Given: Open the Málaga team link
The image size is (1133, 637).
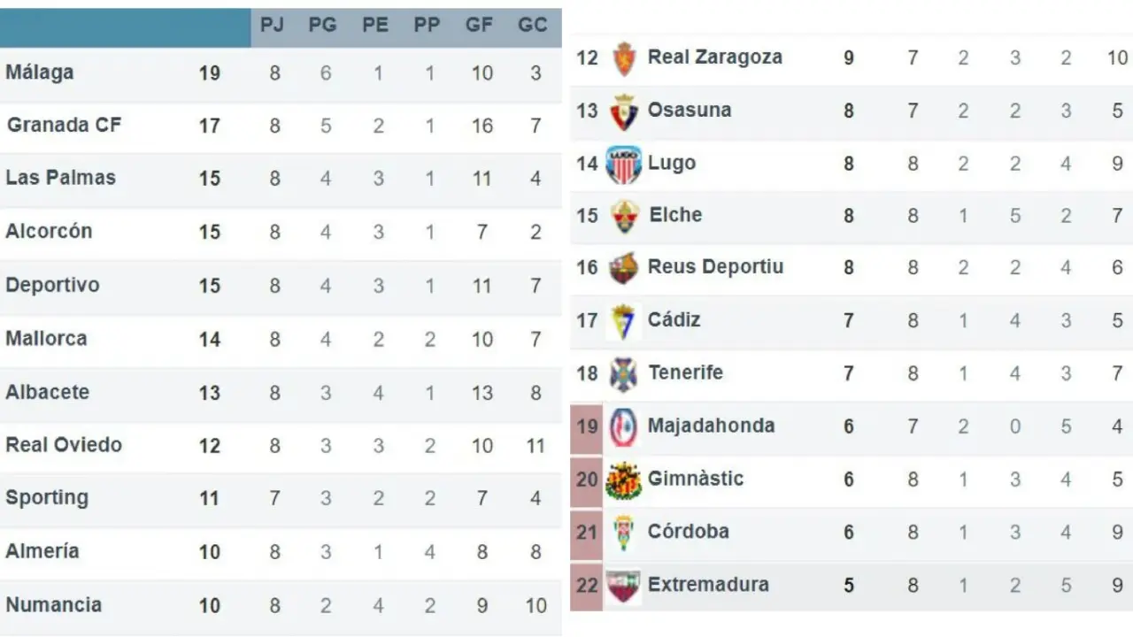Looking at the screenshot, I should [40, 73].
